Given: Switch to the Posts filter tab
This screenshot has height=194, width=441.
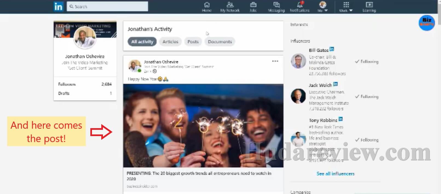Looking at the screenshot, I should point(193,42).
